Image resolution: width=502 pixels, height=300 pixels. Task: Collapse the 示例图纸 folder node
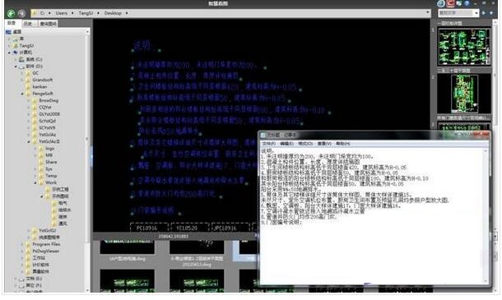(42, 196)
